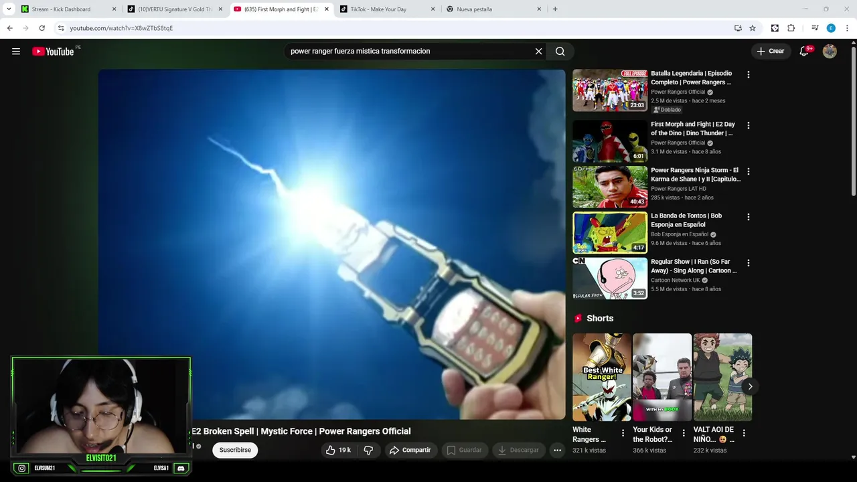
Task: Open options for Batalla Legendaria video
Action: (749, 75)
